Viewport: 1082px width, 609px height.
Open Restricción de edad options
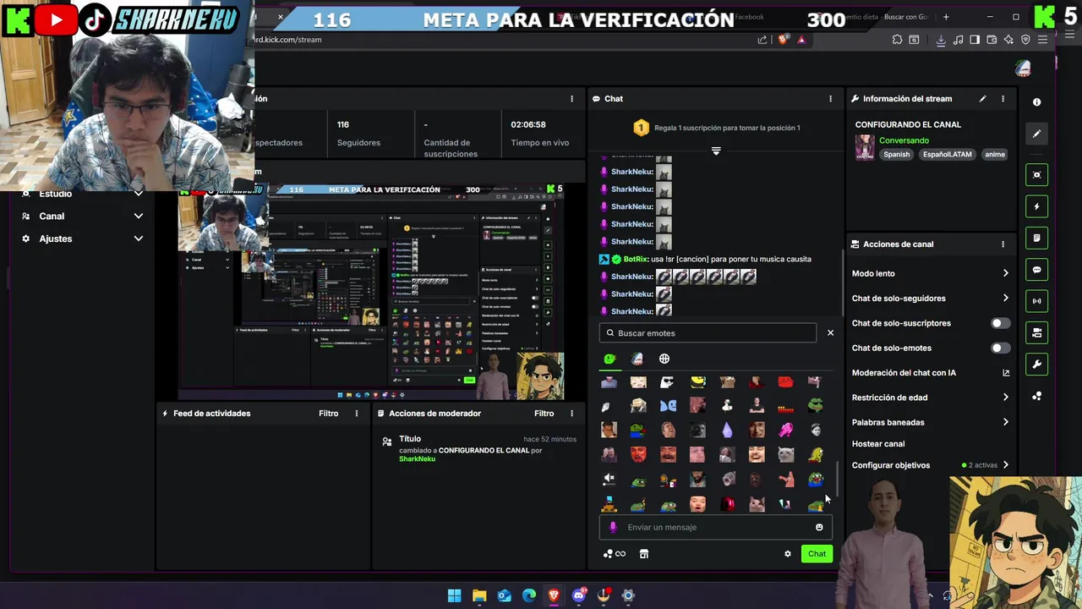(930, 398)
